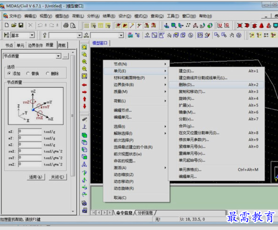The height and width of the screenshot is (230, 278).
Task: Click the red pan-right arrow icon
Action: [84, 92]
